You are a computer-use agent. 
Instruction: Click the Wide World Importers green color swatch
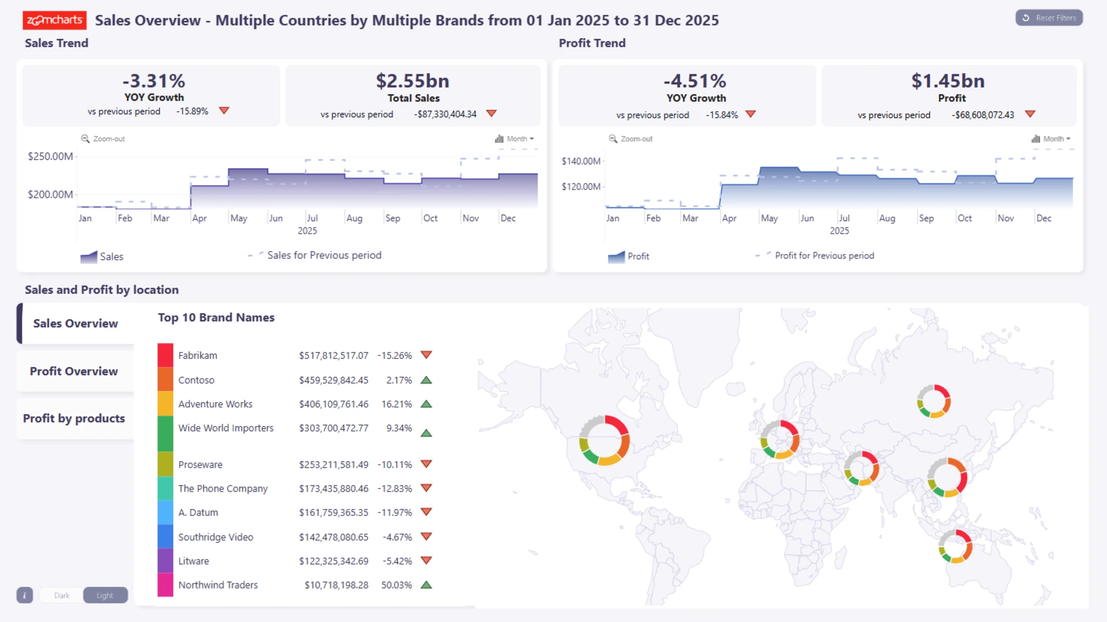pyautogui.click(x=165, y=434)
